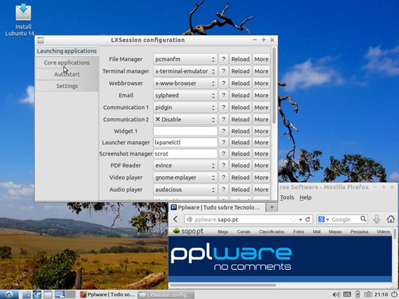Click Reload for Launcher manager

pyautogui.click(x=241, y=142)
